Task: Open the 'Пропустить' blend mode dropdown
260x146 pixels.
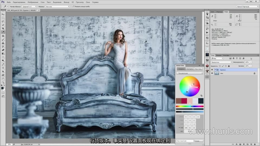Action: [221, 62]
